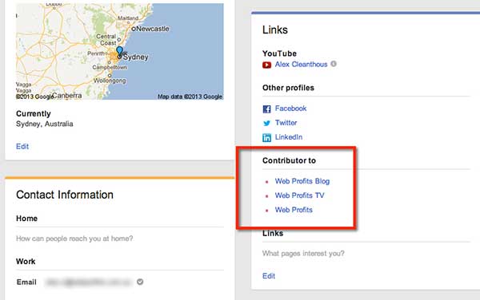Open the Web Profits TV link

click(299, 195)
